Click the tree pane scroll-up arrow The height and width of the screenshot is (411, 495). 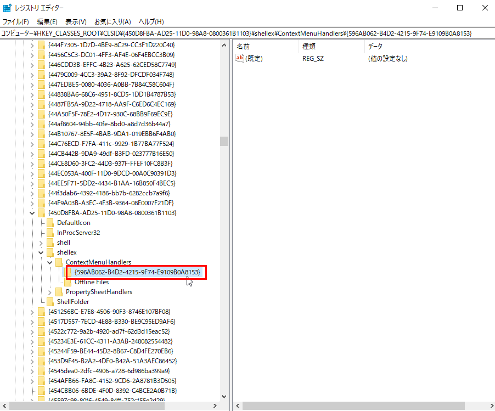pyautogui.click(x=224, y=45)
